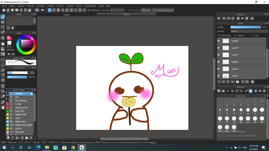Check the layer Lock checkbox

click(253, 35)
